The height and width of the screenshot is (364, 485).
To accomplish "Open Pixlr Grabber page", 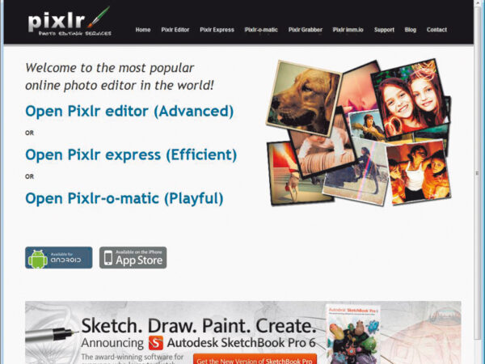I will (x=306, y=30).
